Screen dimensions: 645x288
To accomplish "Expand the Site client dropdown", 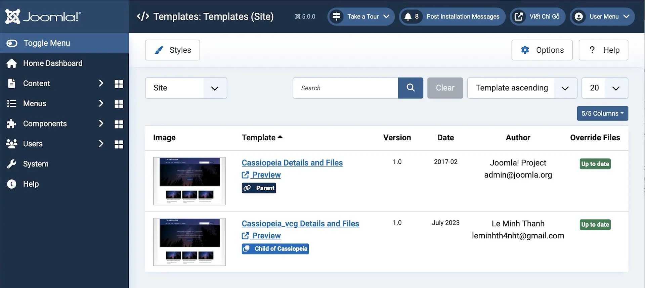I will point(186,88).
